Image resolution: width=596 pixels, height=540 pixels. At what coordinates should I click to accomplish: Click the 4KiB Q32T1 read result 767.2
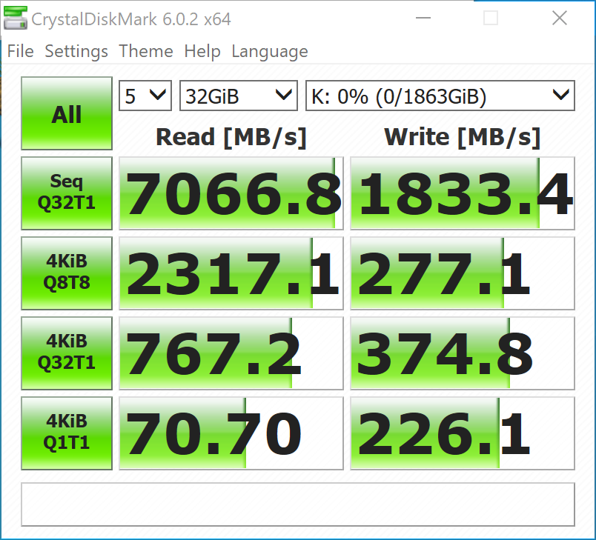231,353
